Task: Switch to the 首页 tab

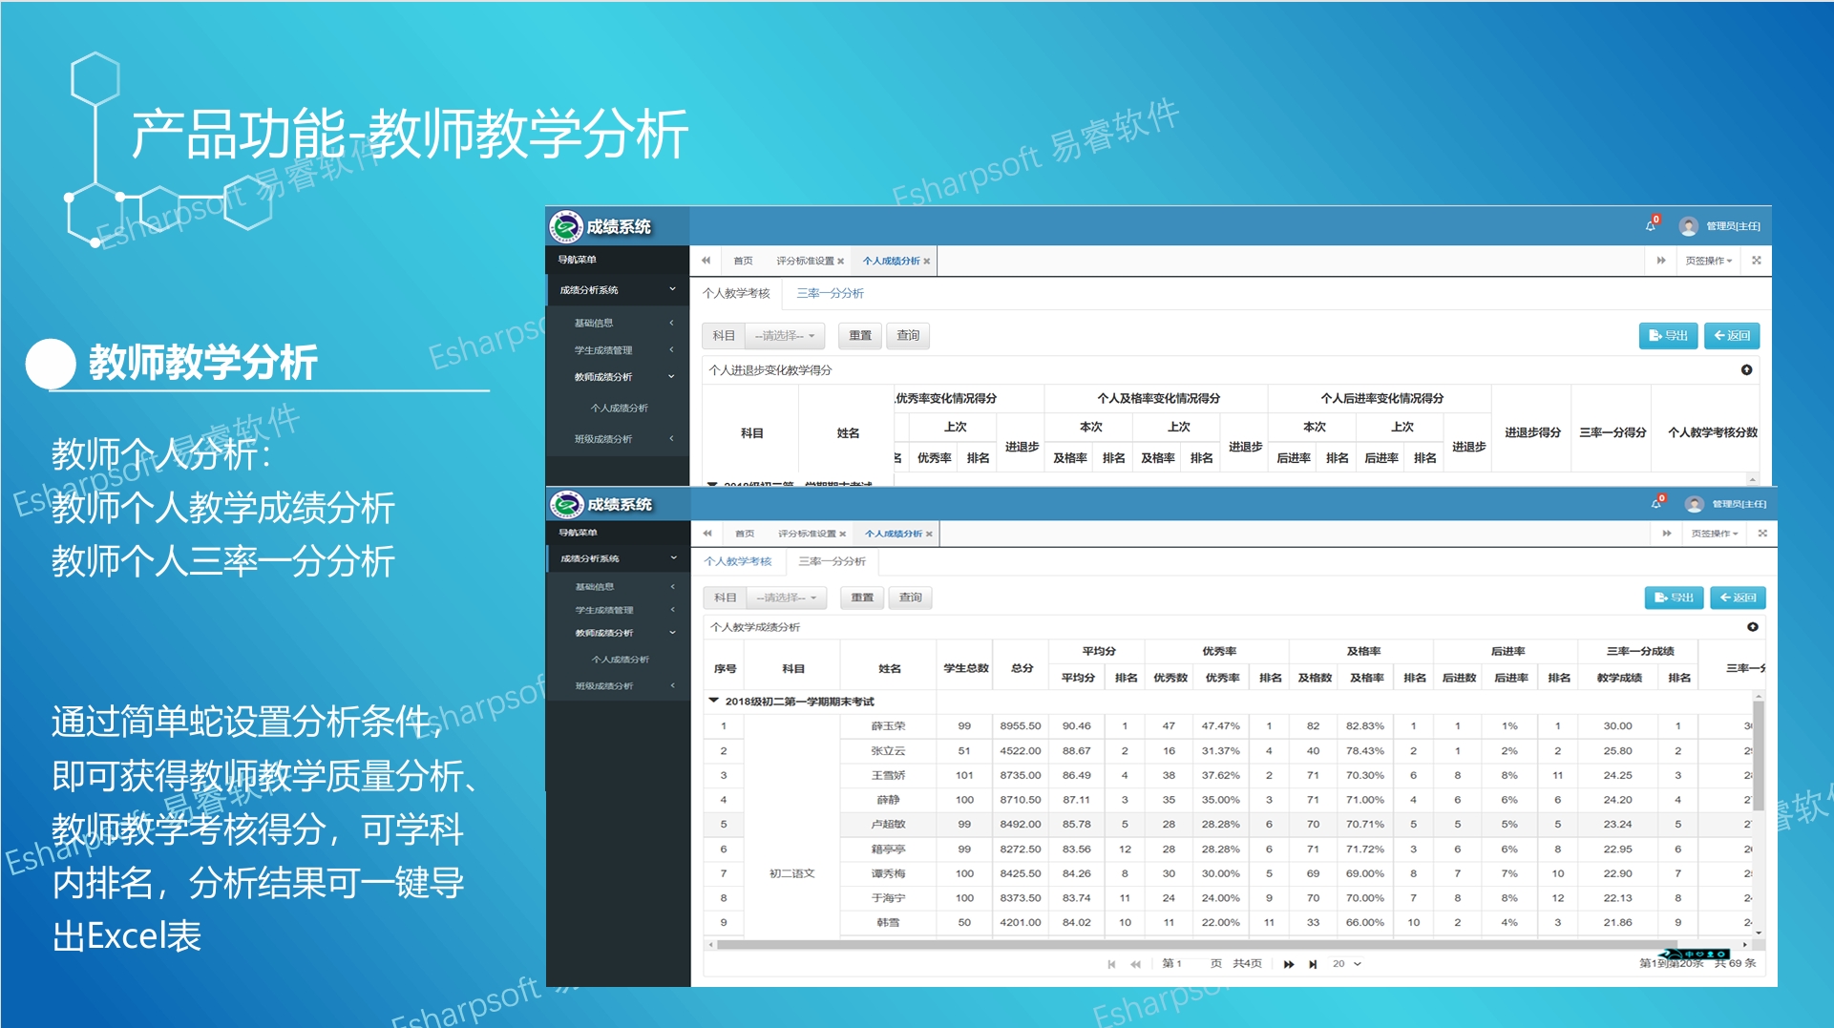Action: 745,534
